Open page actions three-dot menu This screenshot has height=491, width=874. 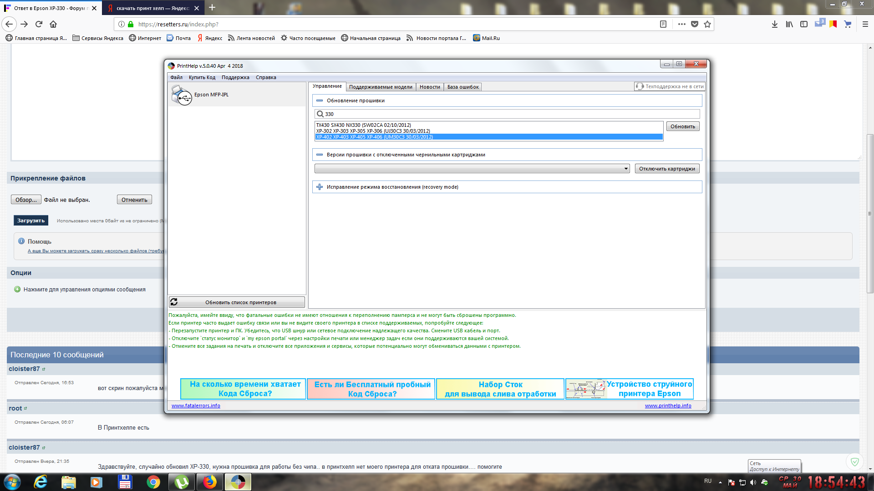click(x=681, y=24)
